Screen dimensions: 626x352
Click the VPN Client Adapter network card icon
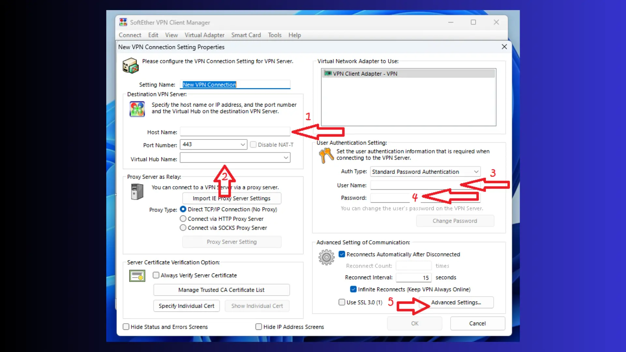[328, 73]
